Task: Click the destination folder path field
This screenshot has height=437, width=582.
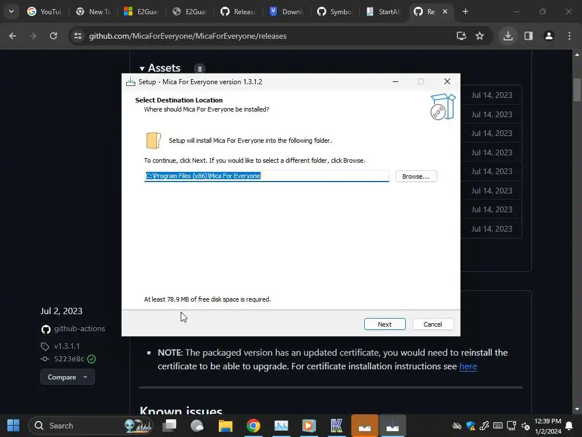Action: tap(267, 176)
